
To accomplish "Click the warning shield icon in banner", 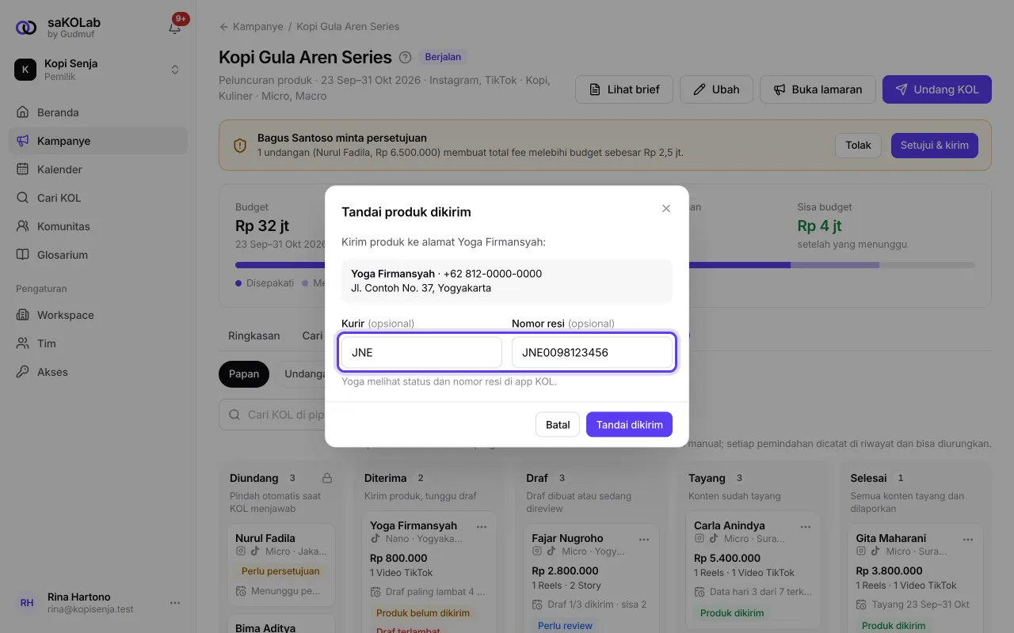I will point(240,146).
